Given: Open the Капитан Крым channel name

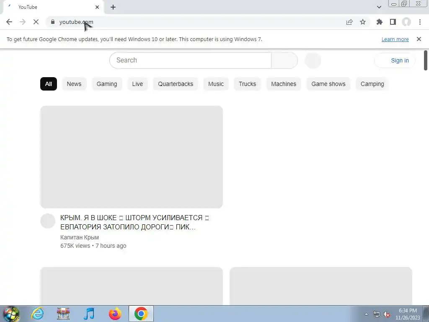Looking at the screenshot, I should click(79, 237).
